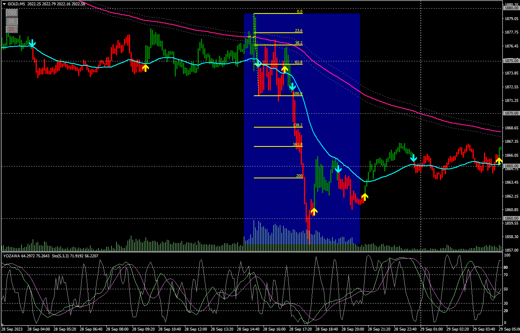This screenshot has height=333, width=520.
Task: Click the Fibonacci 161.8 level line
Action: coord(278,146)
